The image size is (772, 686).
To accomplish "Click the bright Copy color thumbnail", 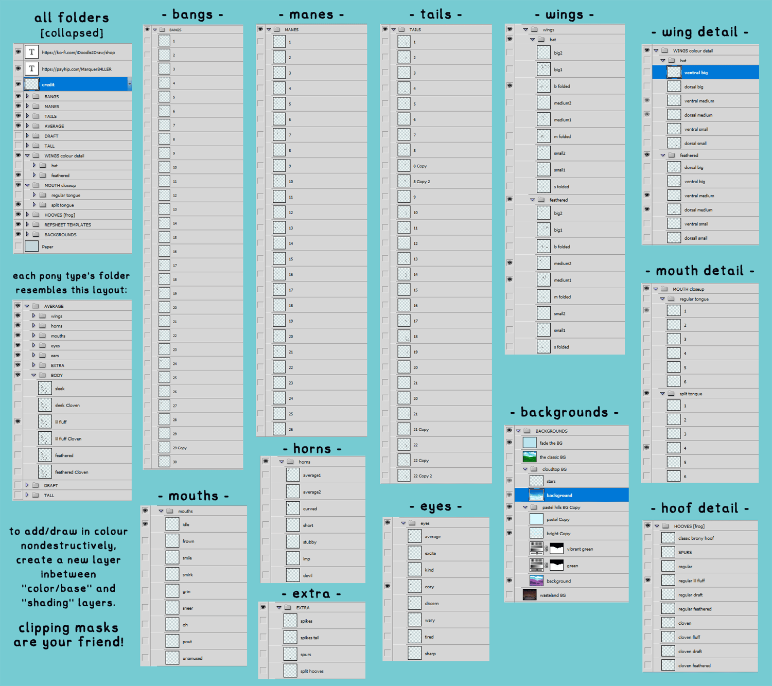I will click(x=536, y=533).
